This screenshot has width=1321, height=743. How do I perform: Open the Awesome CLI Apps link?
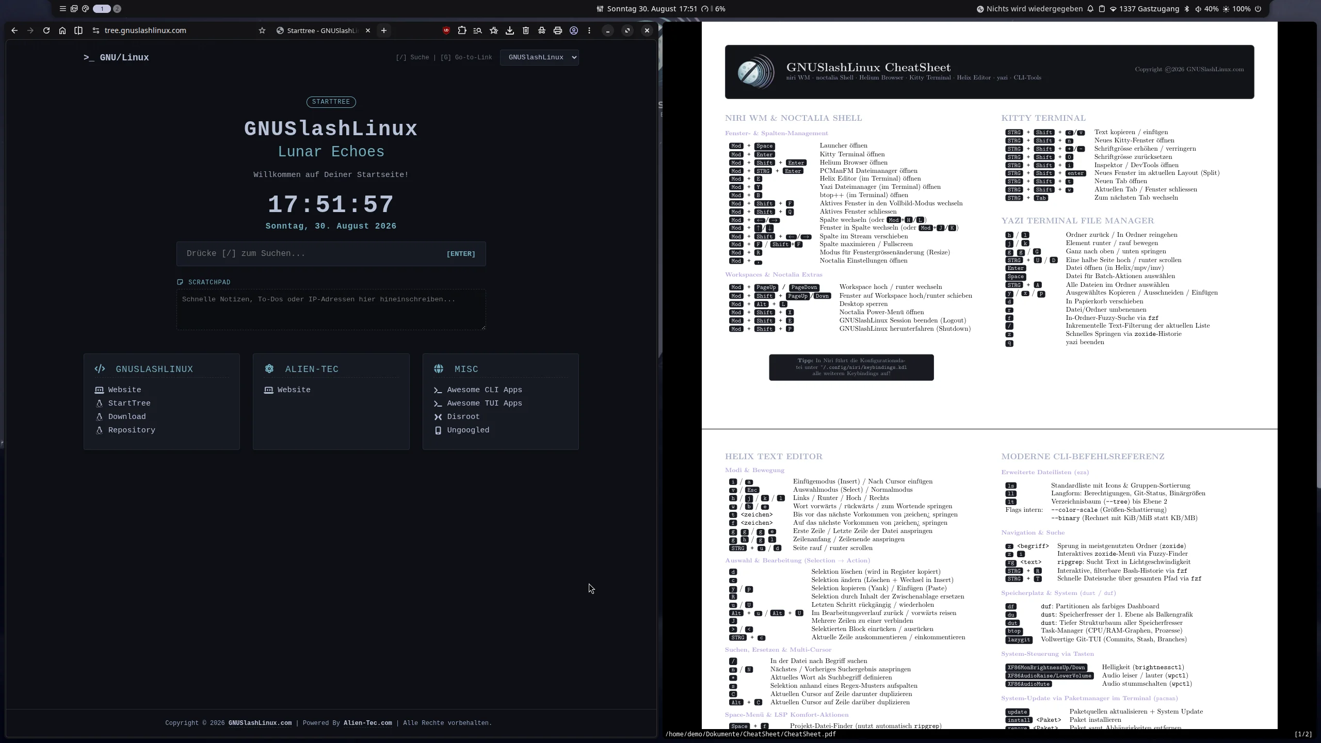point(485,390)
